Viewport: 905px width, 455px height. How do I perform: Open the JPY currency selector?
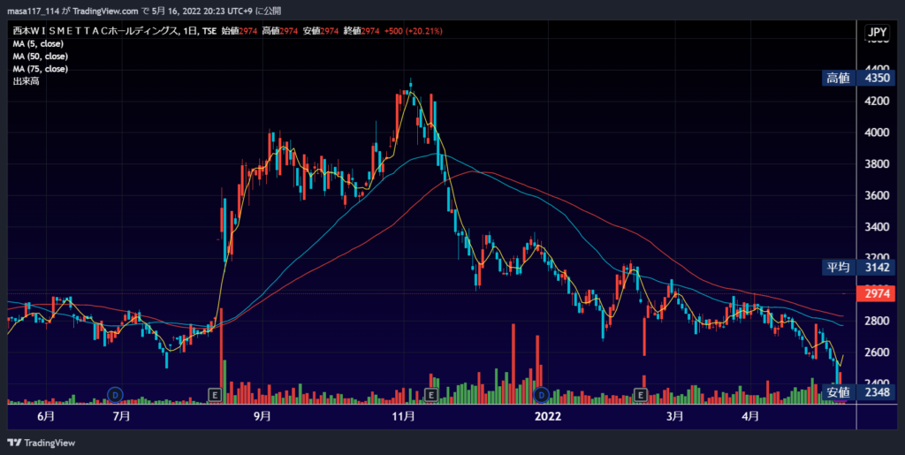click(876, 33)
